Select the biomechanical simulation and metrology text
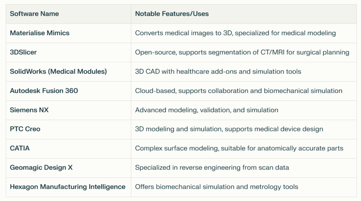The width and height of the screenshot is (361, 201). point(217,187)
